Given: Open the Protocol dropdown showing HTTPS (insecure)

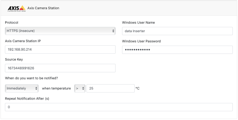Looking at the screenshot, I should (60, 31).
